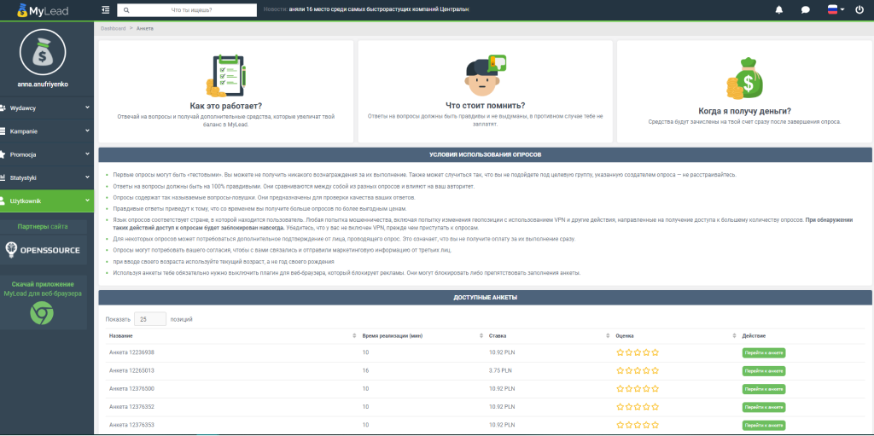Click the Скачай приложение MyLead link
874x436 pixels.
(43, 288)
